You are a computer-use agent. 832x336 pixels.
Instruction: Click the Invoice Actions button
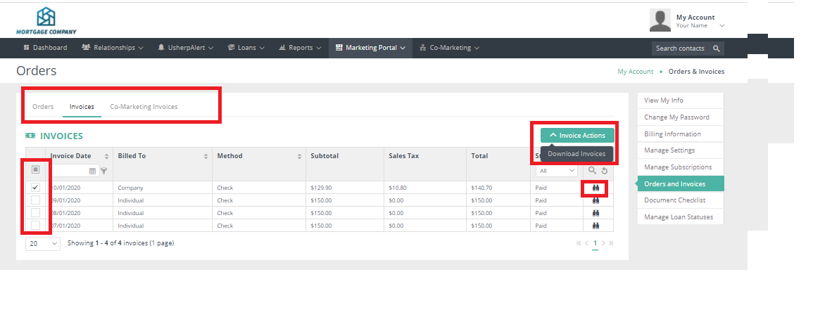click(x=577, y=135)
